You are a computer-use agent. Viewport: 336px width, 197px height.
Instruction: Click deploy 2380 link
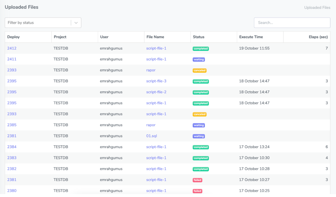12,191
